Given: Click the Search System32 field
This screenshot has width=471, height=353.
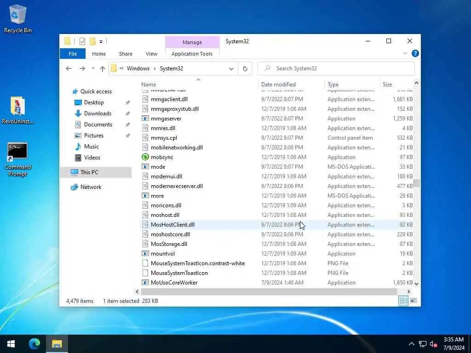Looking at the screenshot, I should point(336,68).
